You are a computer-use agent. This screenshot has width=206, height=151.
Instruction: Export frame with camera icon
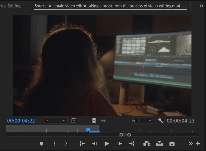[172, 144]
